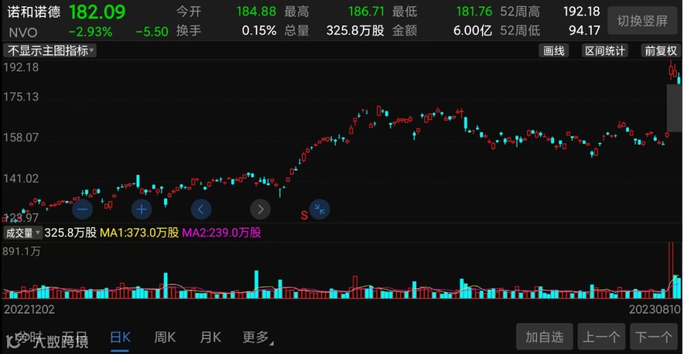
Task: Click the MA2:239.0万股 volume label
Action: [x=222, y=233]
